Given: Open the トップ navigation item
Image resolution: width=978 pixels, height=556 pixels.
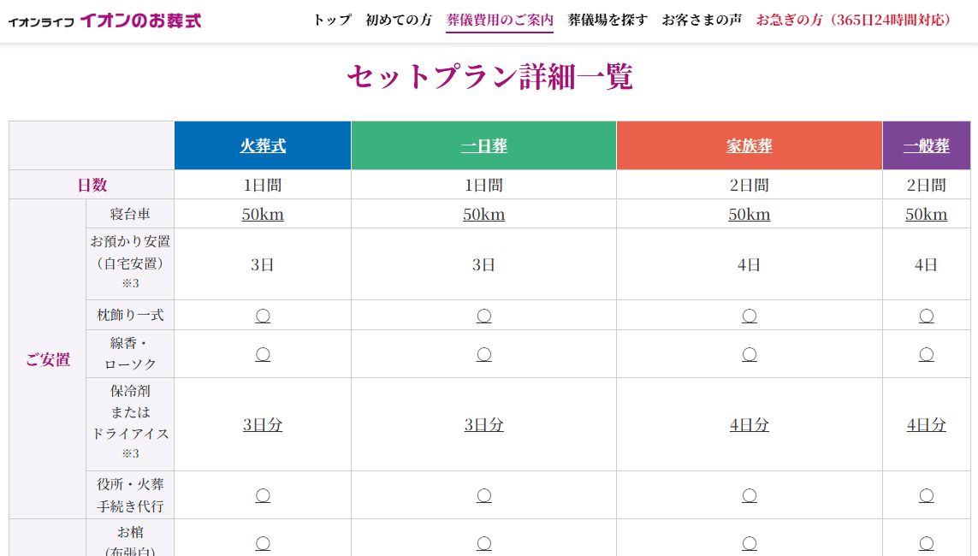Looking at the screenshot, I should tap(332, 20).
